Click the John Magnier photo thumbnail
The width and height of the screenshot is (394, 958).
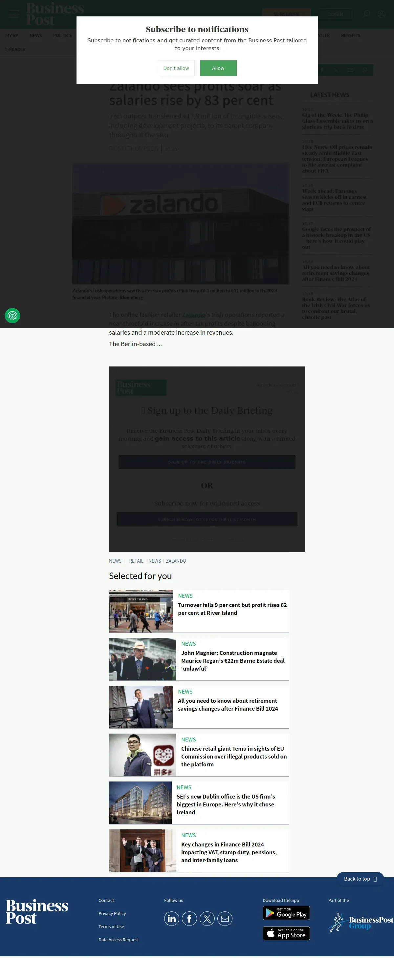142,659
